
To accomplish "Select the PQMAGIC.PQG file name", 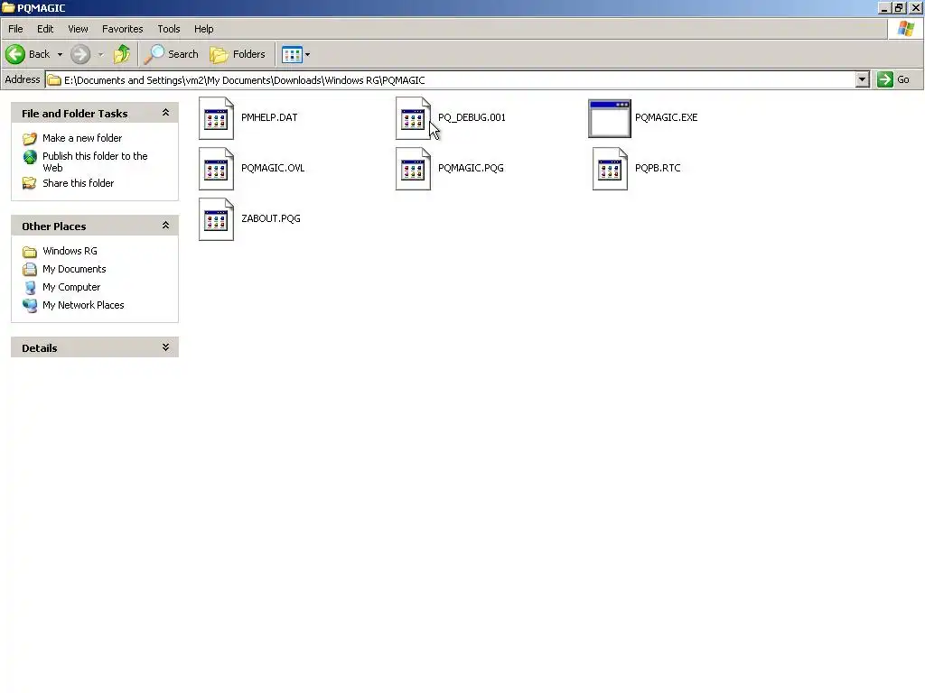I will coord(471,168).
